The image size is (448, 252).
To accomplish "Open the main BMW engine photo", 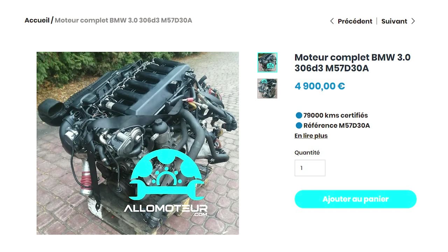I will [138, 143].
